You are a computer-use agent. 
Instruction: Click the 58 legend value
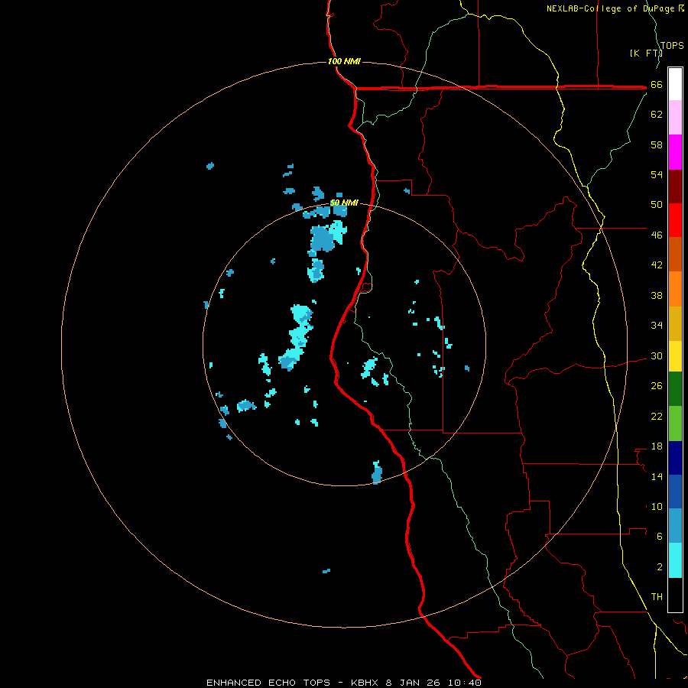[657, 144]
